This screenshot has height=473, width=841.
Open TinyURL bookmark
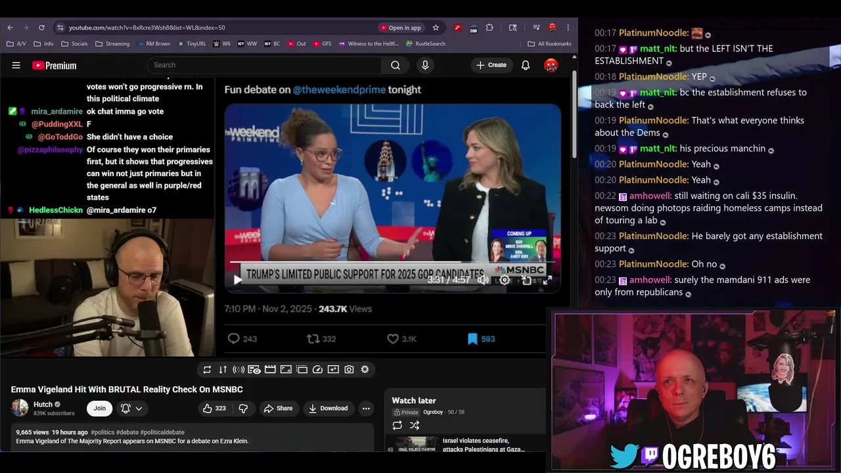coord(191,44)
